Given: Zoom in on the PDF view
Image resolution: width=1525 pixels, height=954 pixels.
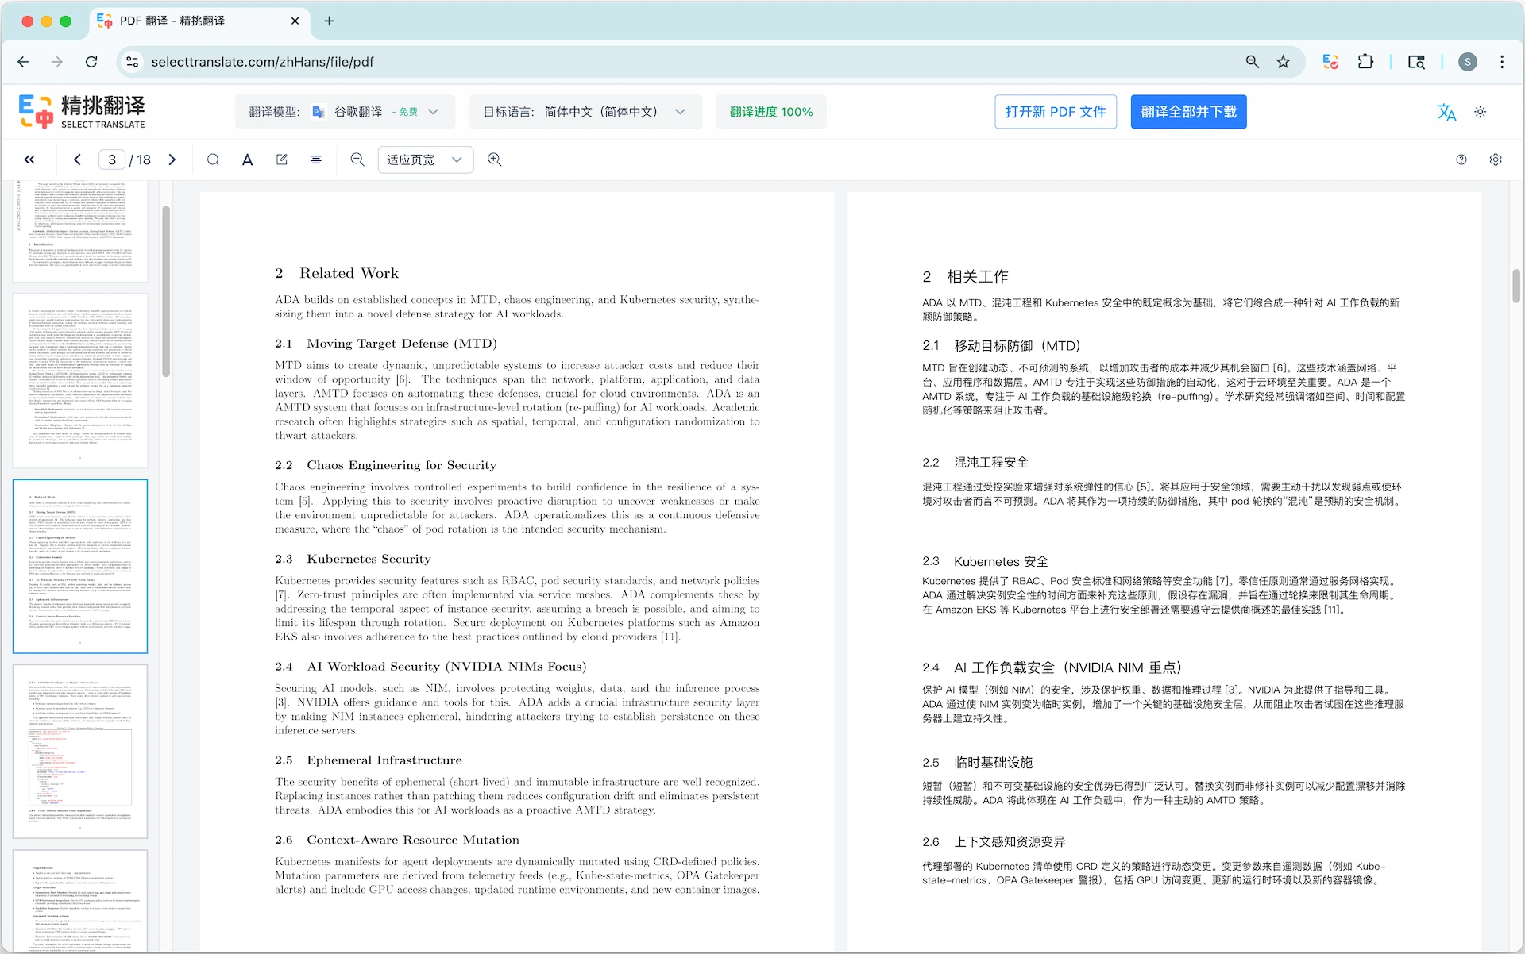Looking at the screenshot, I should [495, 160].
